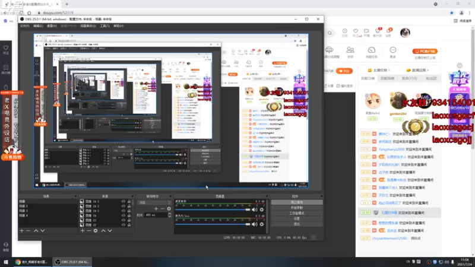Pop out the 混音器 dock panel

coord(267,196)
